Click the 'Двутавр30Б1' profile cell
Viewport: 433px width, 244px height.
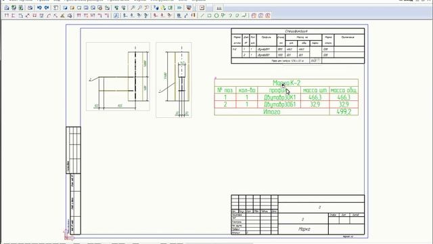pyautogui.click(x=279, y=104)
